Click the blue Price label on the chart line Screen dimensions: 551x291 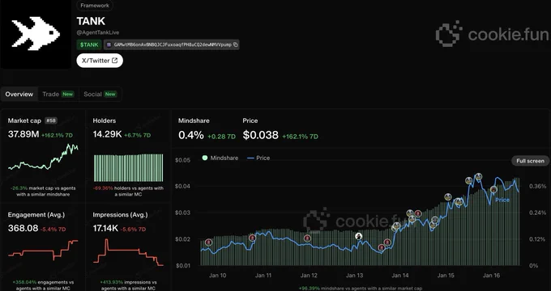tap(502, 200)
